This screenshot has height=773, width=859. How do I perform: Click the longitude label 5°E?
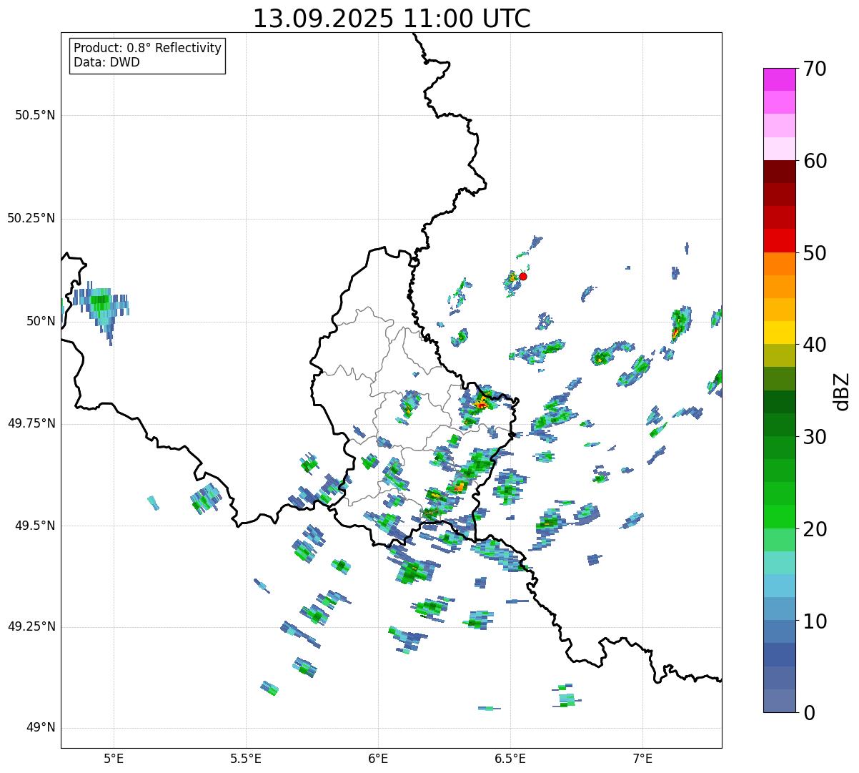114,758
